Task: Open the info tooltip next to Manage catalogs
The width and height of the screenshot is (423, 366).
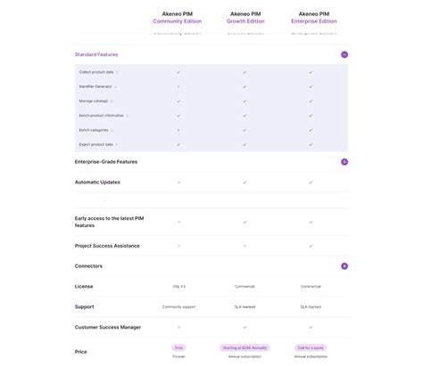Action: point(112,102)
